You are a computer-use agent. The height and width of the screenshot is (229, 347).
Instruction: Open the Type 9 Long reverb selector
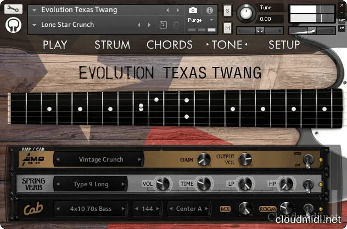click(91, 185)
